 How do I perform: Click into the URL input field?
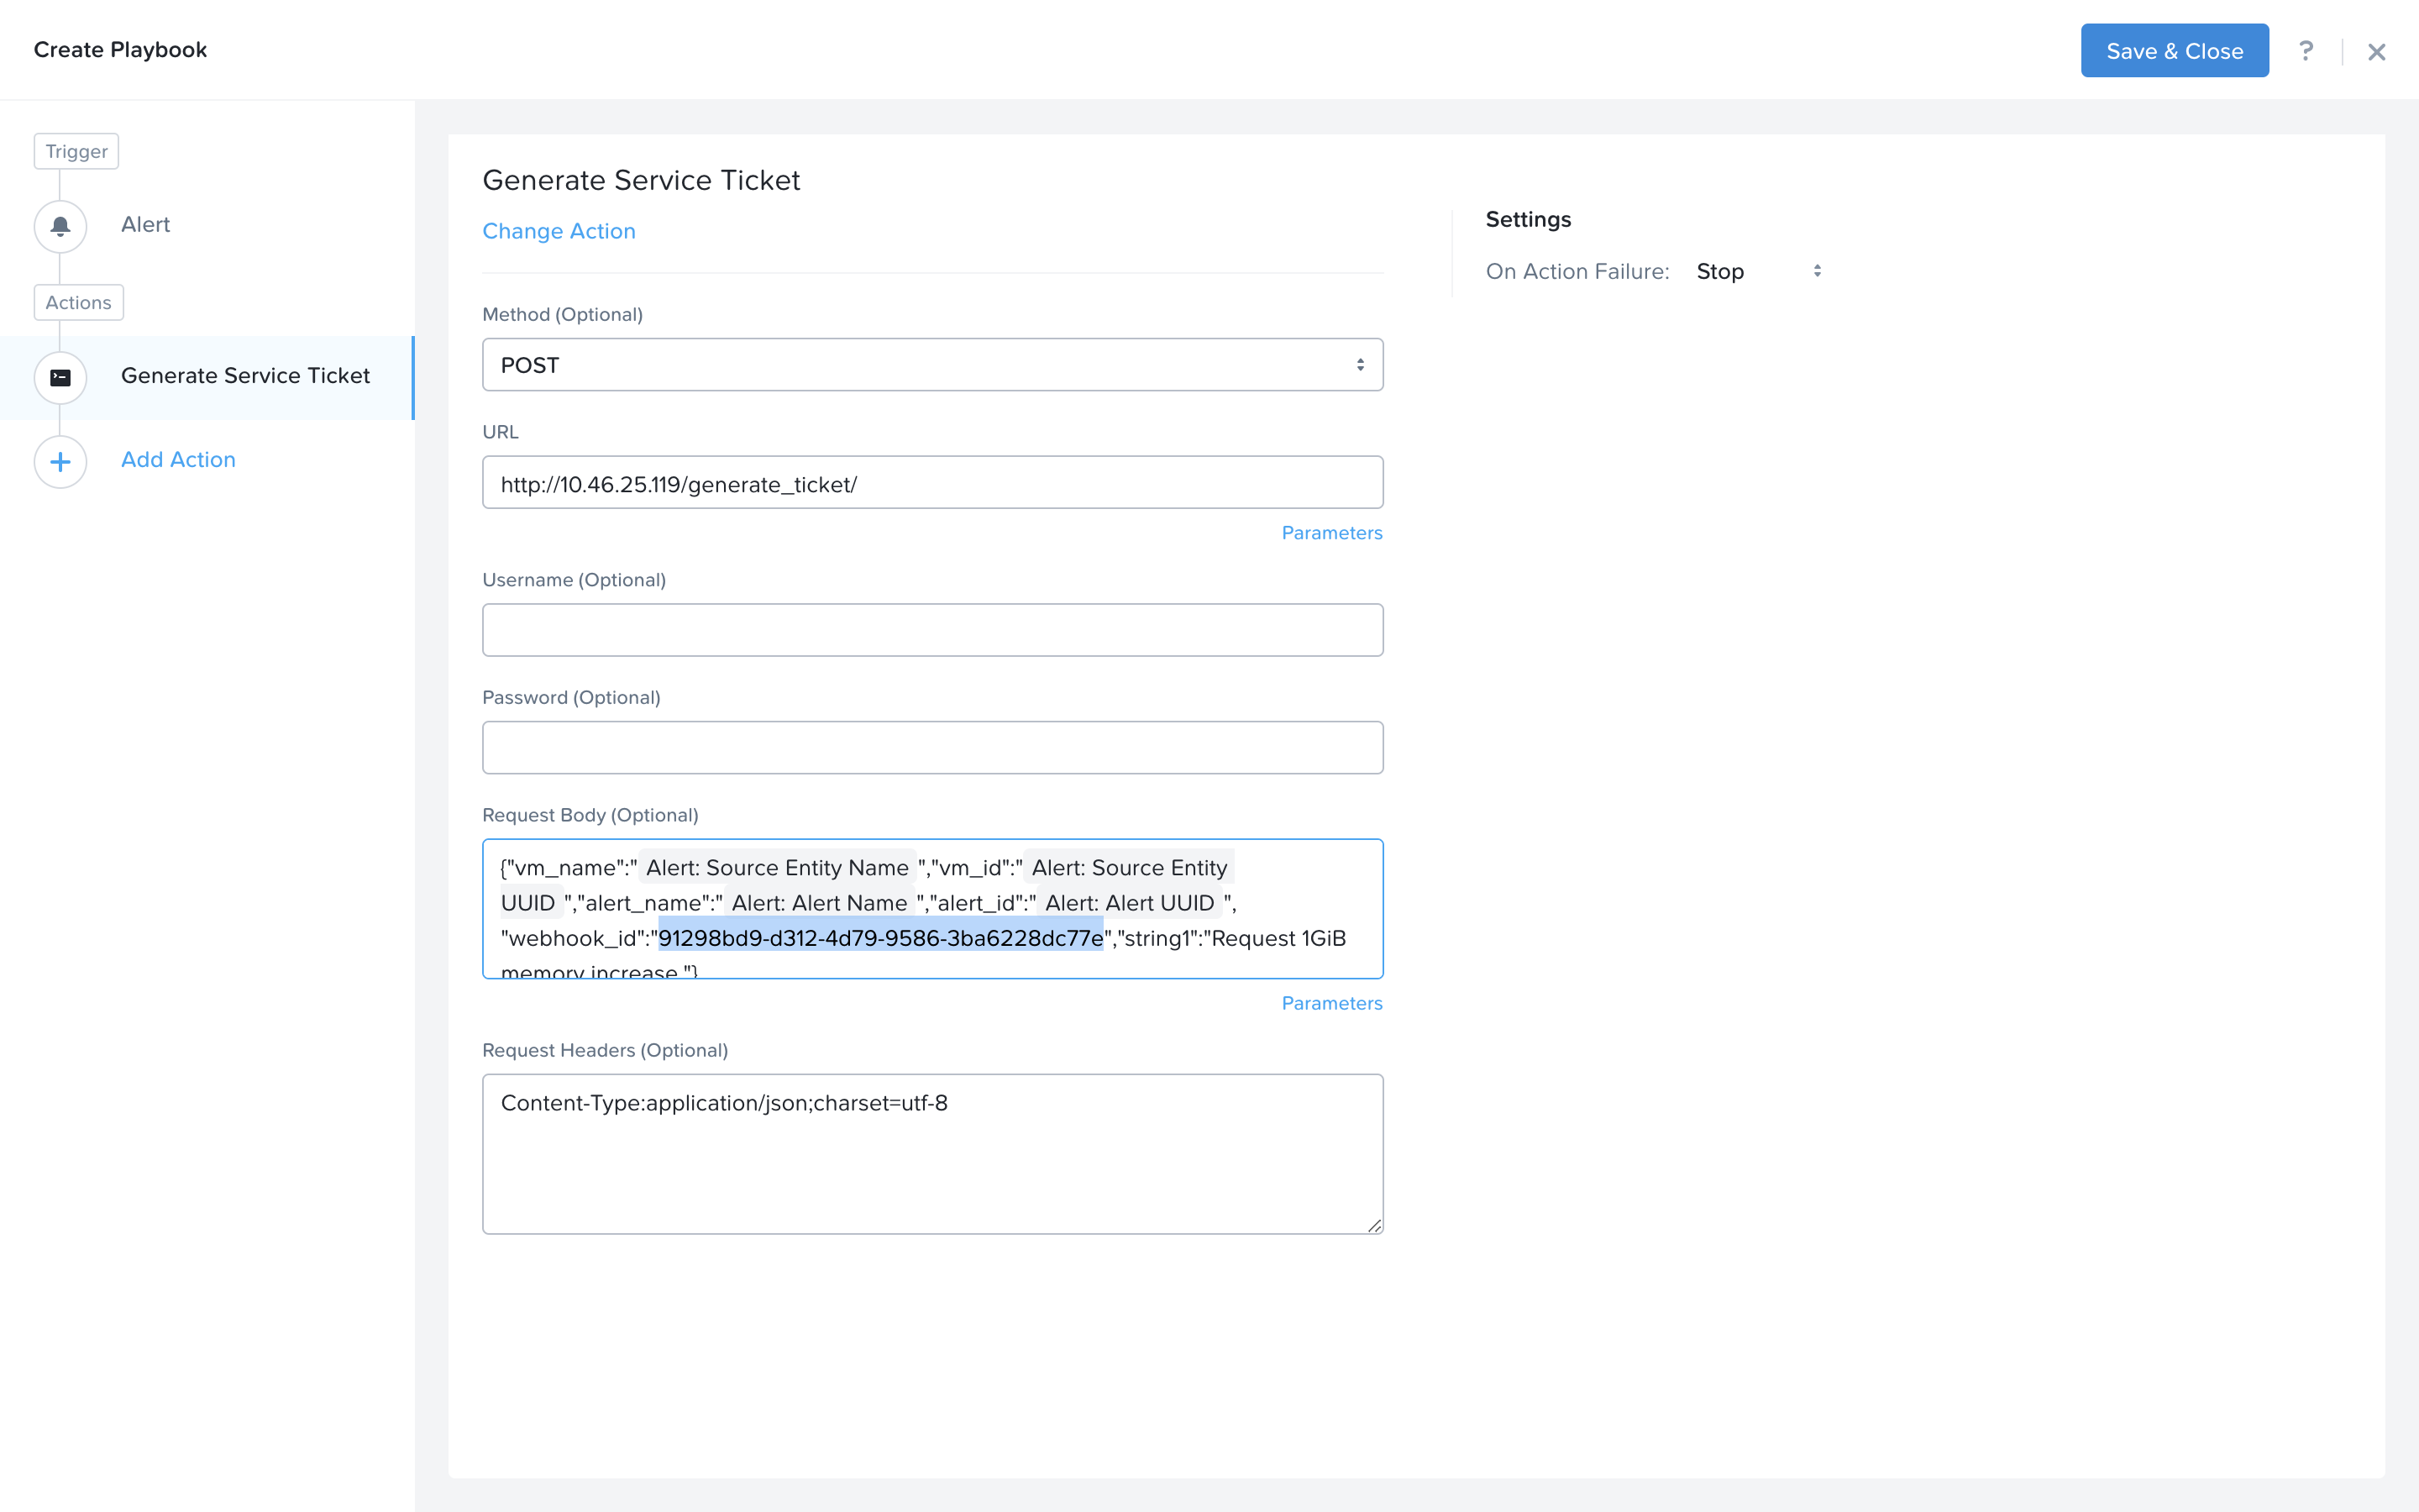tap(932, 483)
